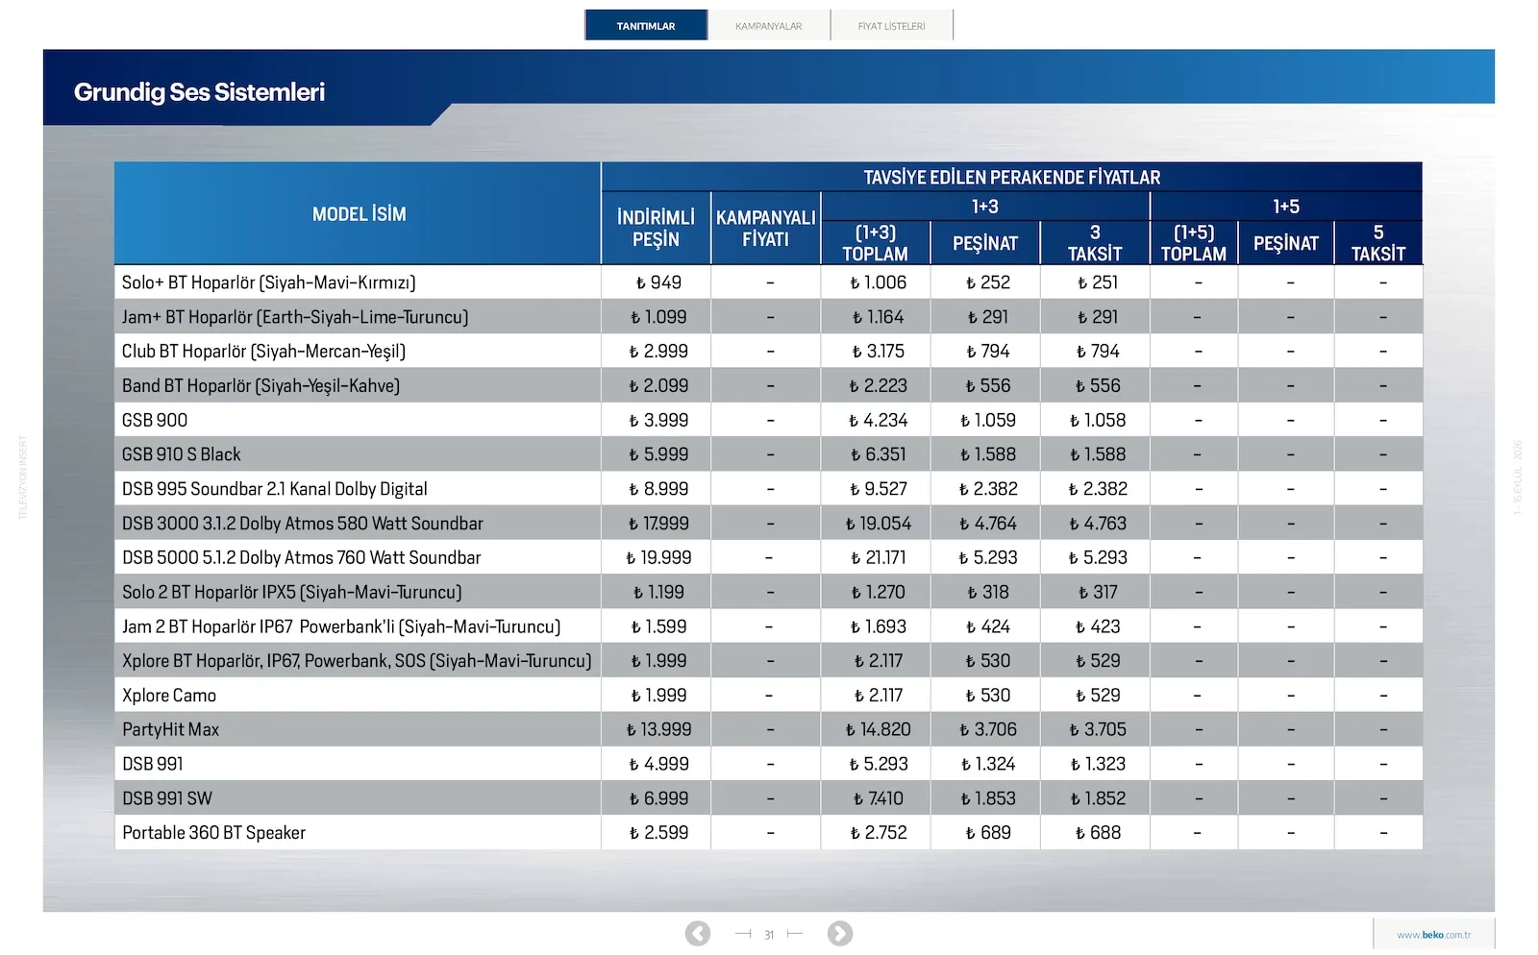Viewport: 1538px width, 955px height.
Task: Click the ₺ 17.999 discounted cash price
Action: coord(658,524)
